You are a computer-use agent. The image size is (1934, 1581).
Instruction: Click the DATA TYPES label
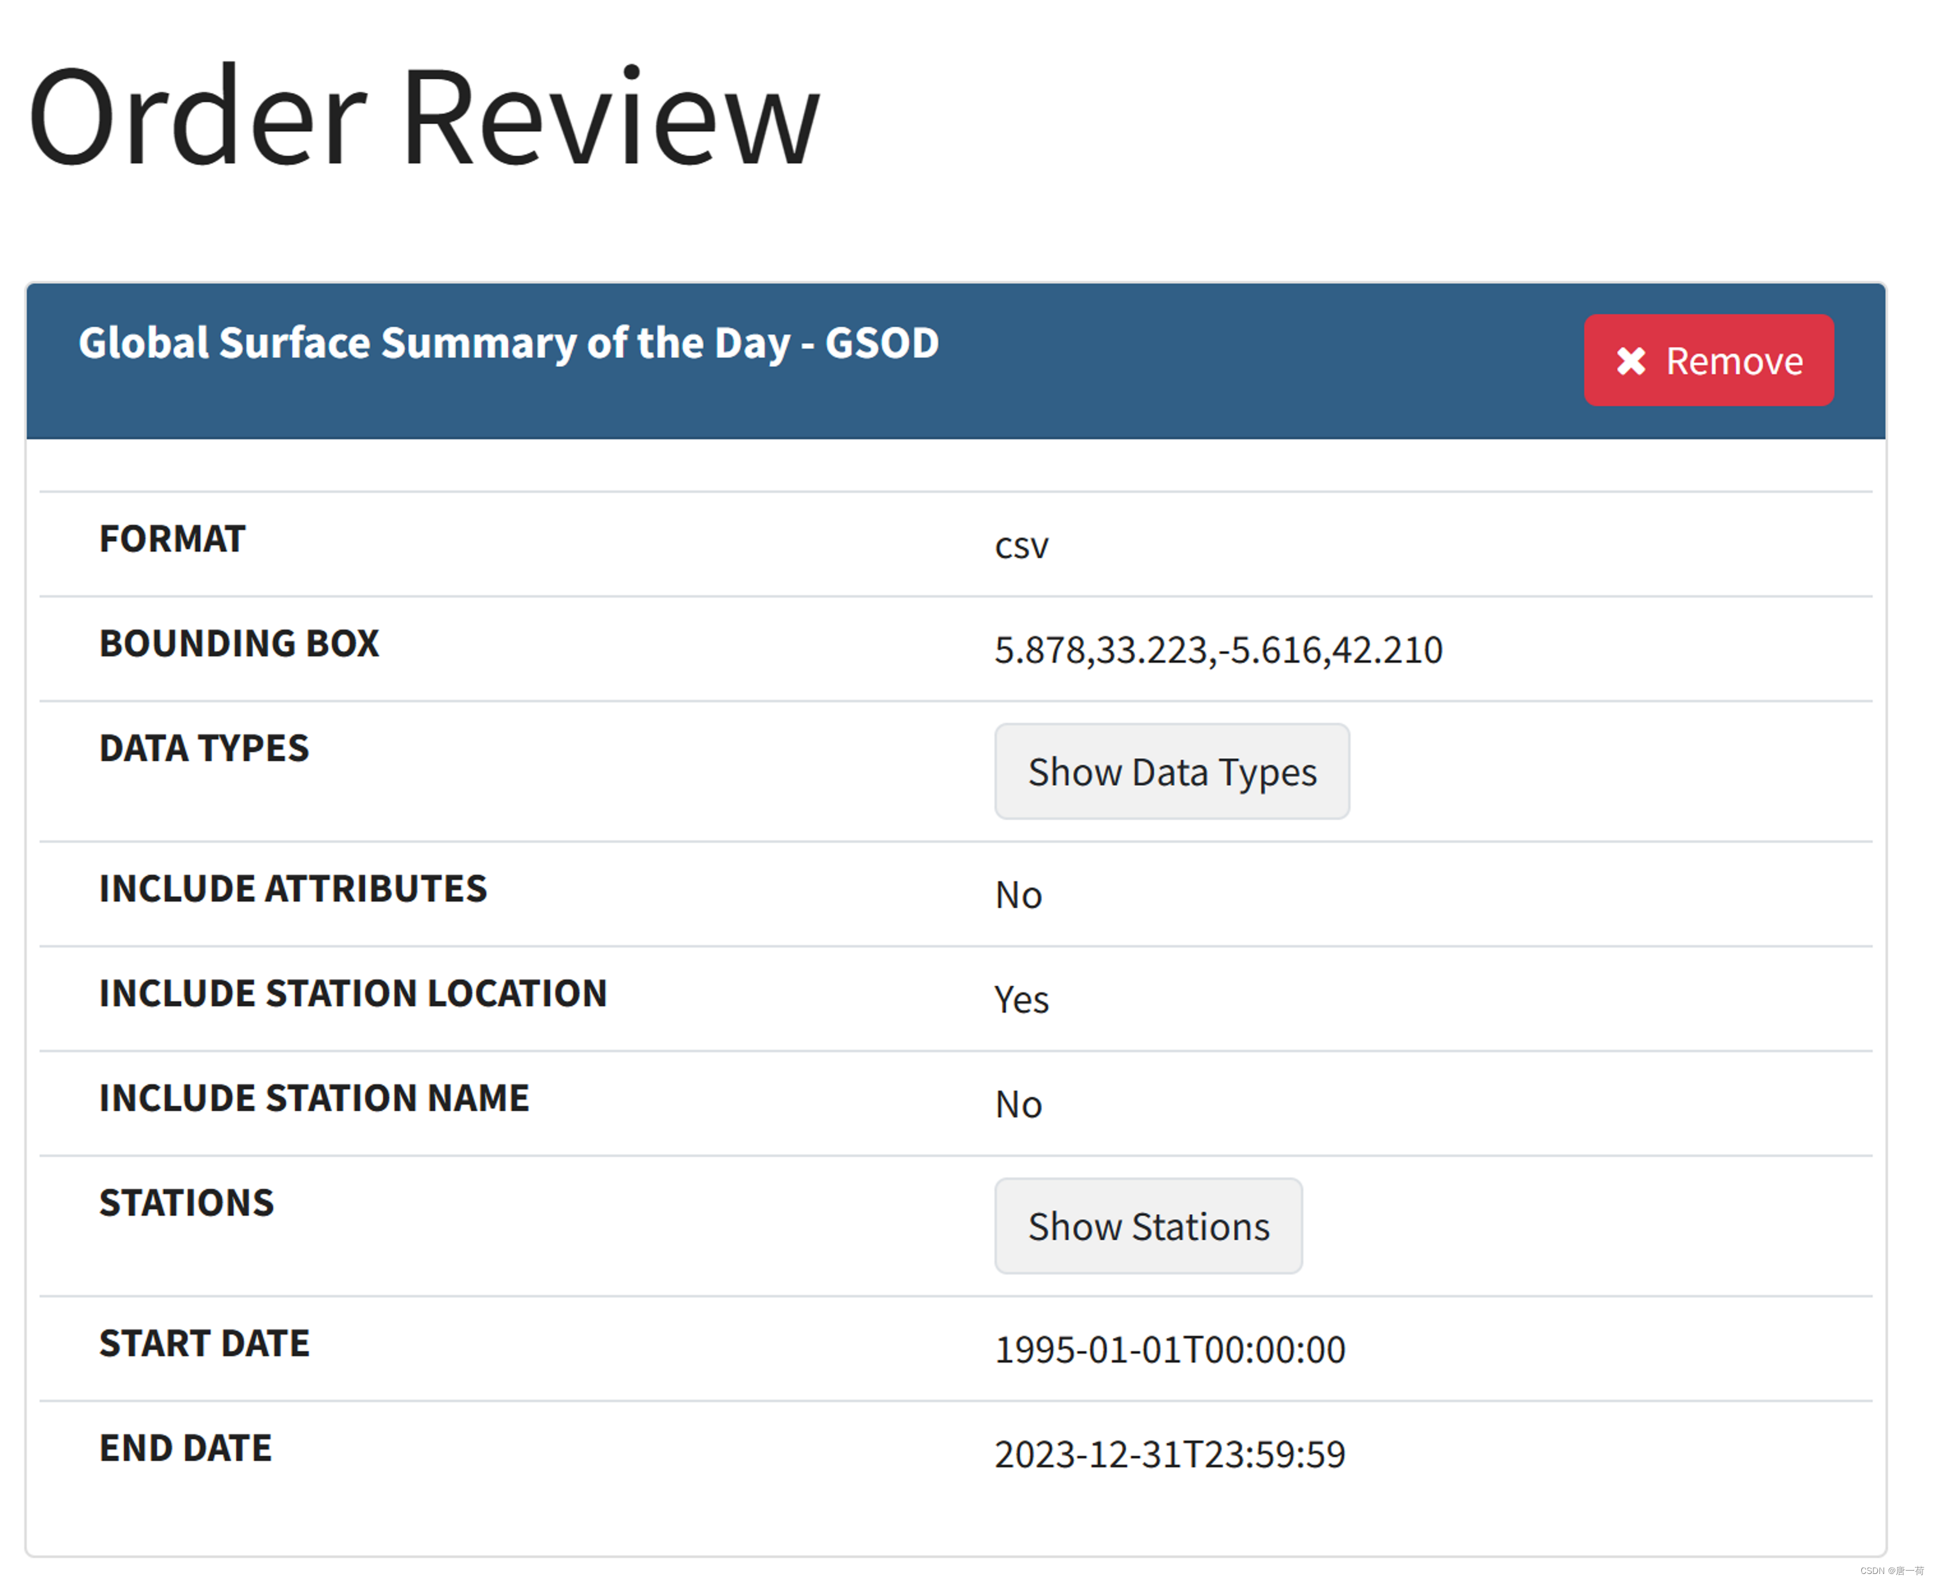[x=204, y=748]
